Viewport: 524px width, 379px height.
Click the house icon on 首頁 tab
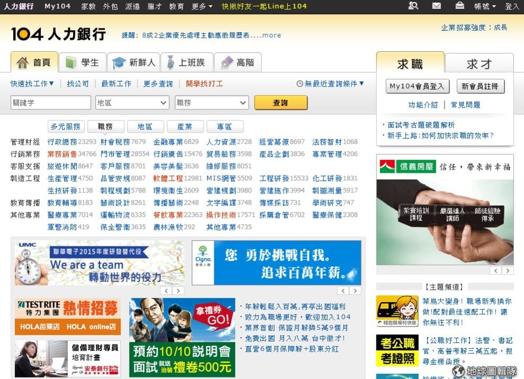click(22, 62)
